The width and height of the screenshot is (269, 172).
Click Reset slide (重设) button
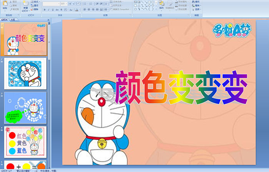(35, 5)
